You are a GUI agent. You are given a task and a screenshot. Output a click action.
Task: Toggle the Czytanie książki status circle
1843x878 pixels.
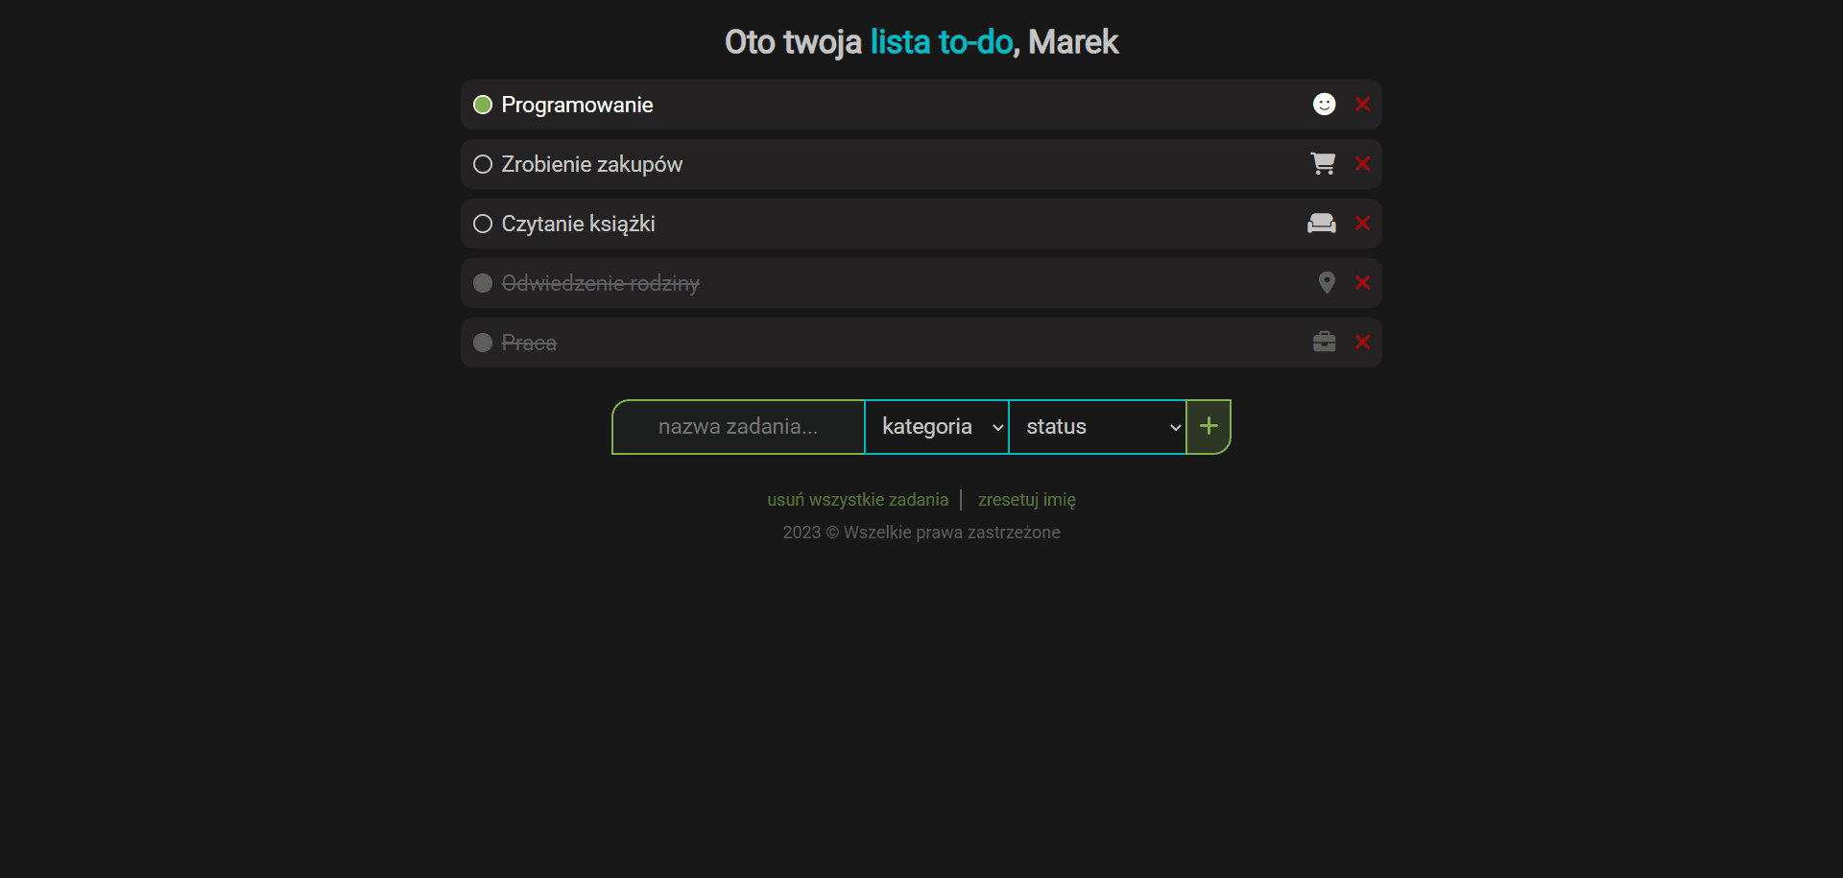tap(483, 224)
